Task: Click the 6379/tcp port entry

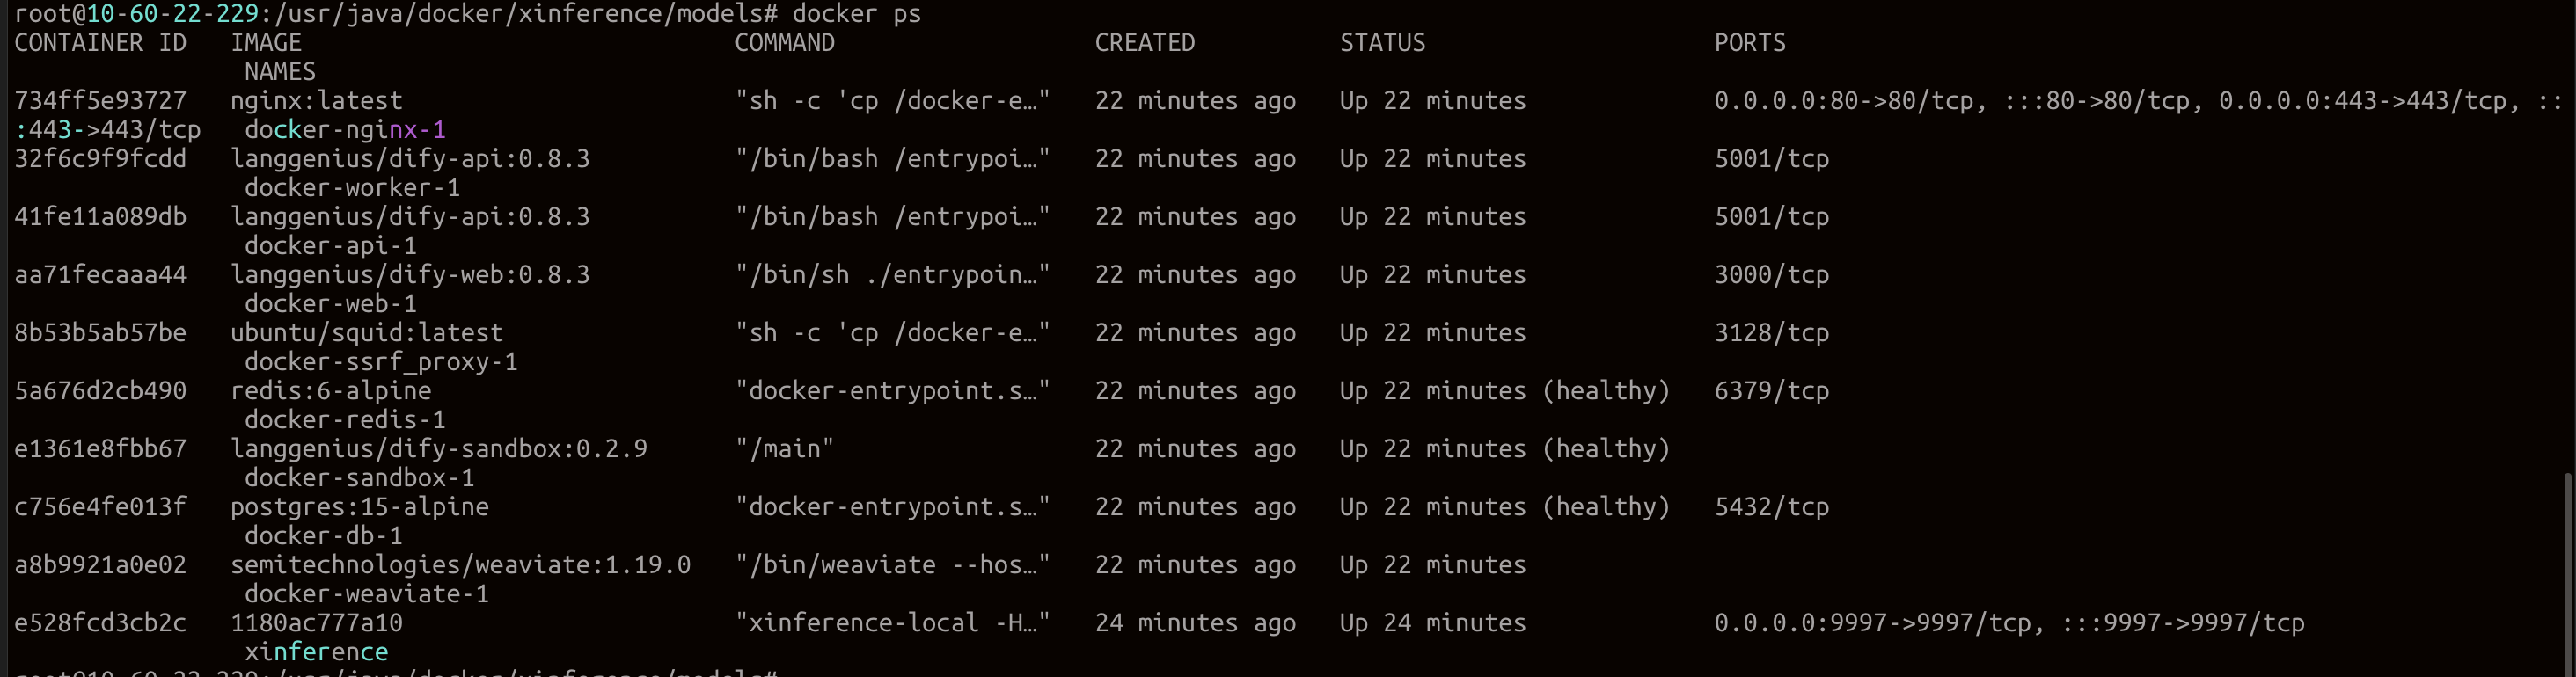Action: pos(1772,391)
